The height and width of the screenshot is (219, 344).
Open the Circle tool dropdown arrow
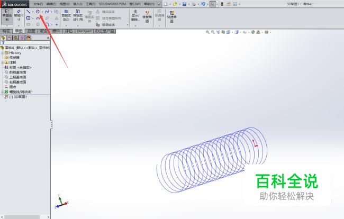click(42, 12)
